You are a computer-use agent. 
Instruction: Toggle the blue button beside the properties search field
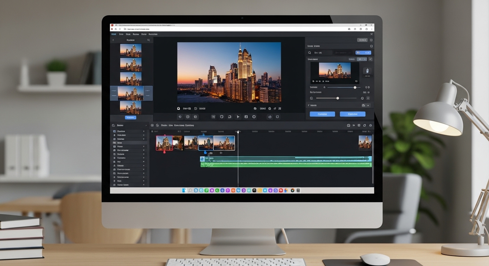[363, 53]
